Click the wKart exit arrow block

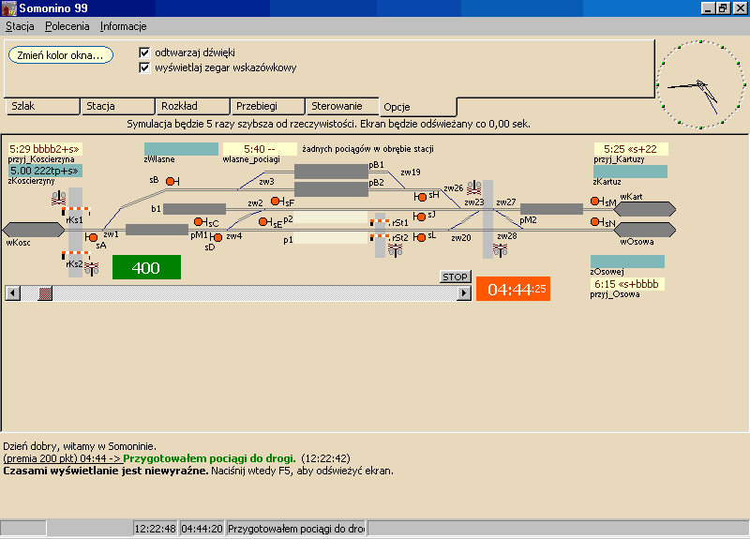[x=645, y=209]
